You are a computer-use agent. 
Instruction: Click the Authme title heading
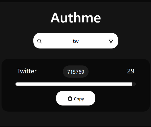point(76,18)
